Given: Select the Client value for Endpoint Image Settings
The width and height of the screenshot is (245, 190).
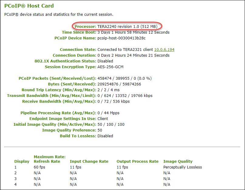Looking at the screenshot, I should [x=103, y=119].
